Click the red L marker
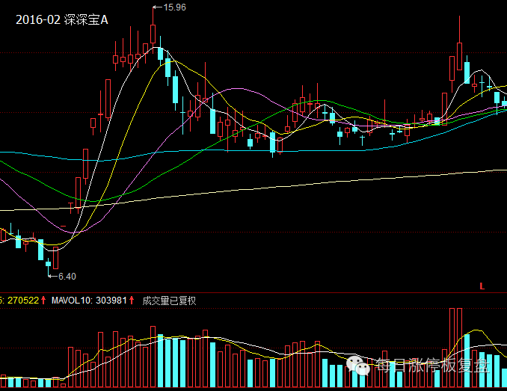The image size is (507, 391). (x=482, y=286)
